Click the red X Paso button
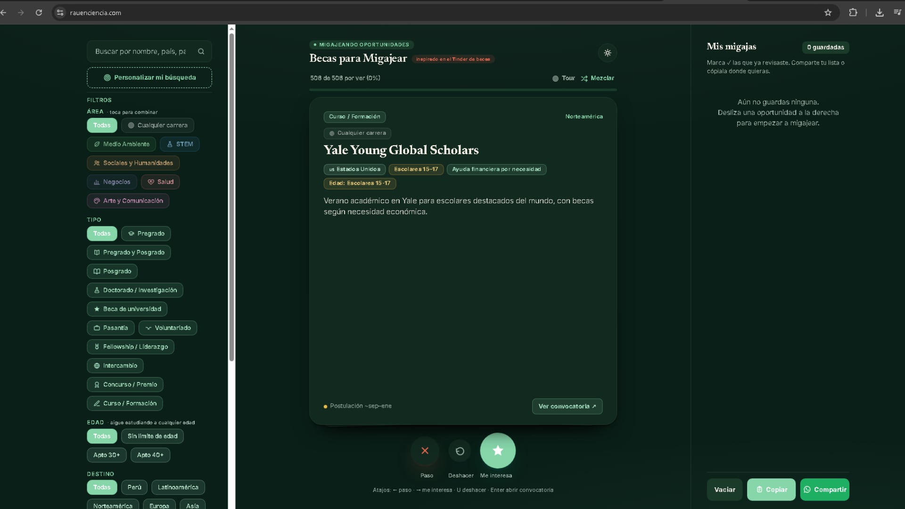905x509 pixels. click(x=425, y=451)
